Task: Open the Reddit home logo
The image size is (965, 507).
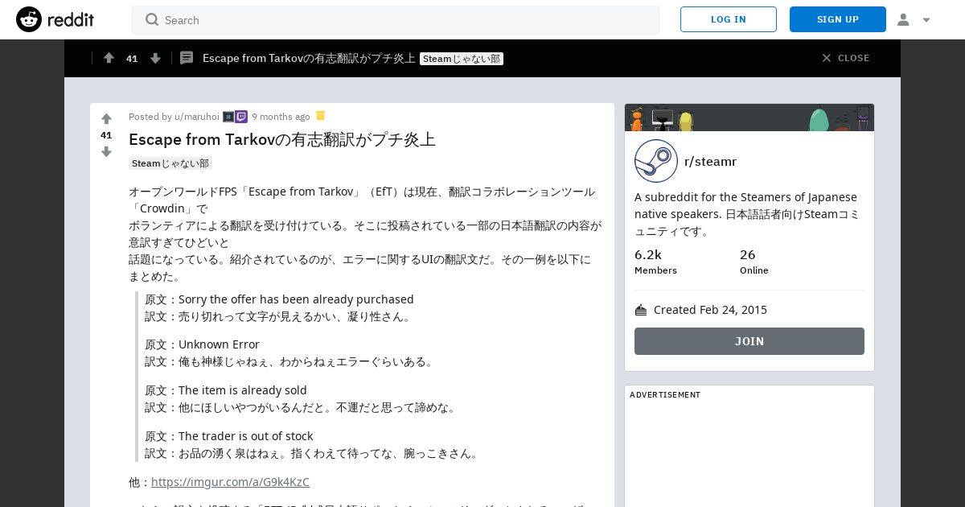Action: pos(55,19)
